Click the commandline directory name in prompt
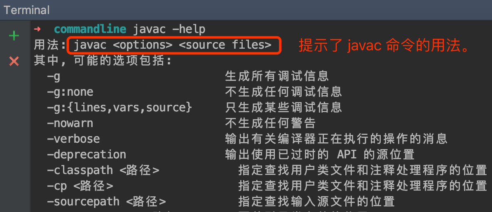The width and height of the screenshot is (492, 212). point(90,29)
